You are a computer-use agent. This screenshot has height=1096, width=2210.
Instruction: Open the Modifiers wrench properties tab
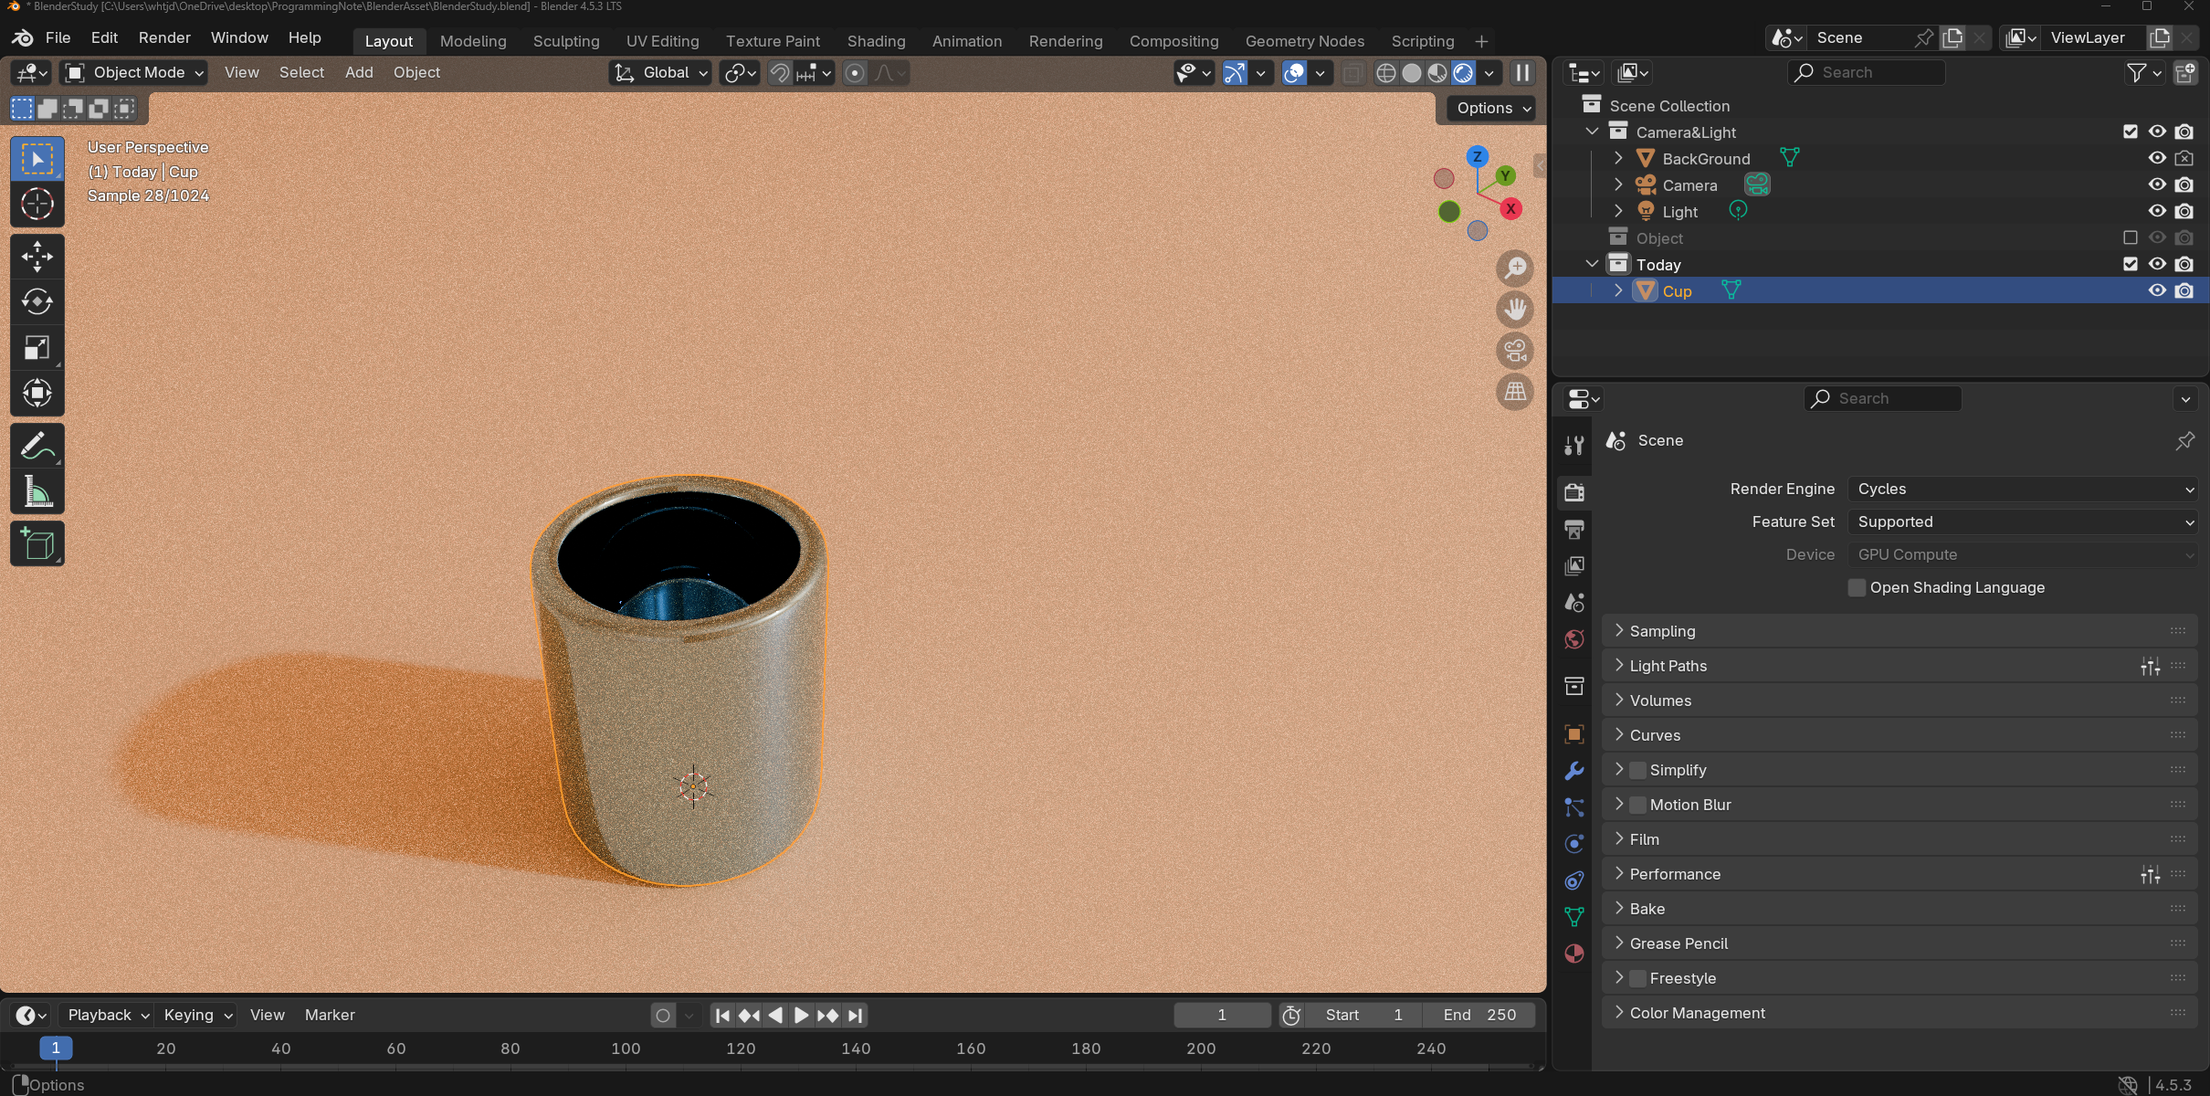pos(1573,771)
